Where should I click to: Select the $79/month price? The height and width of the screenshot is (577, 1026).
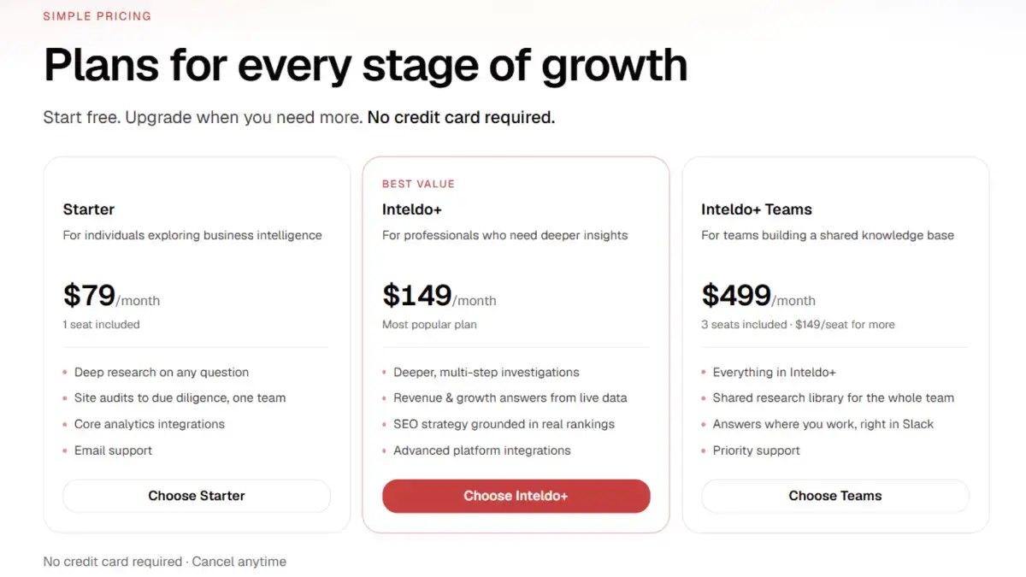(111, 296)
